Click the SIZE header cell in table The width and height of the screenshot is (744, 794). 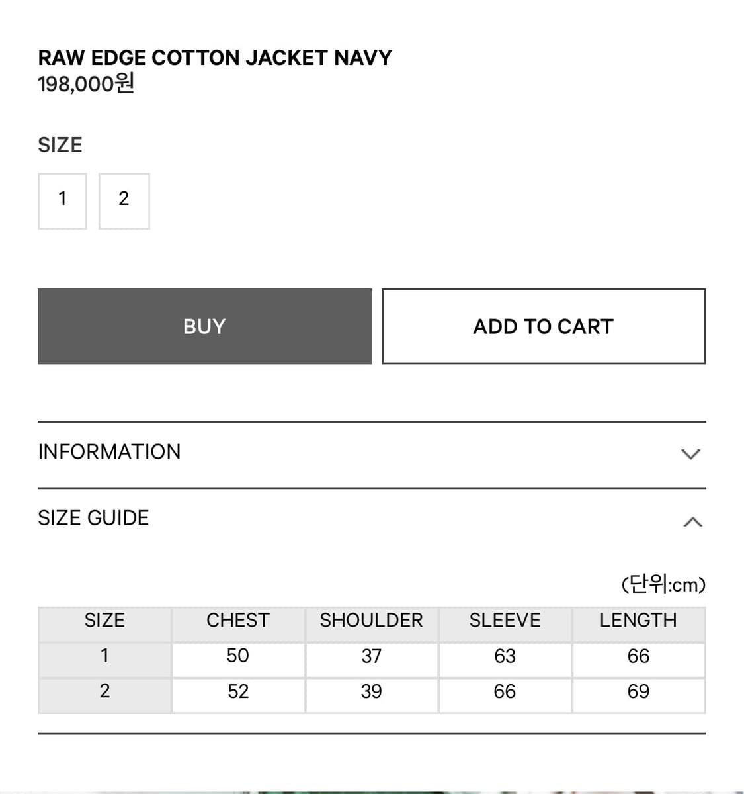click(104, 621)
